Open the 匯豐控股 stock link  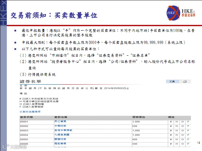(60, 139)
